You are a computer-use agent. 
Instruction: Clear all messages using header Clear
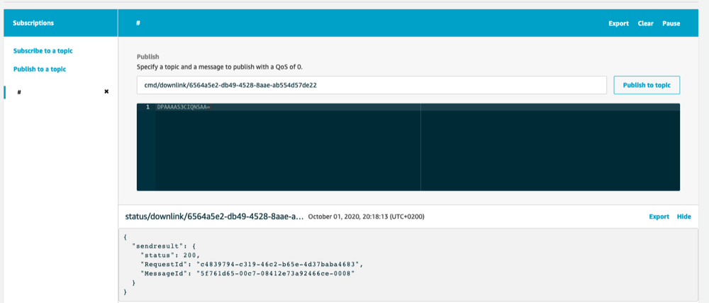pyautogui.click(x=646, y=23)
